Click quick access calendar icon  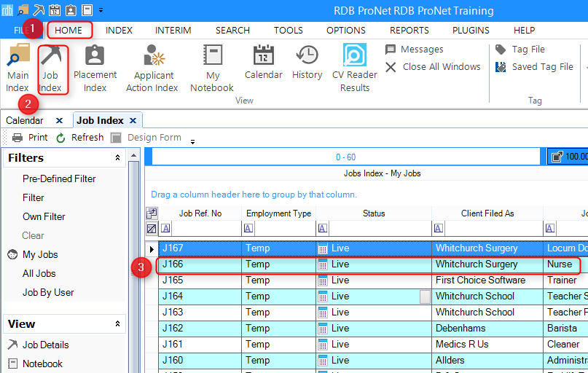55,10
